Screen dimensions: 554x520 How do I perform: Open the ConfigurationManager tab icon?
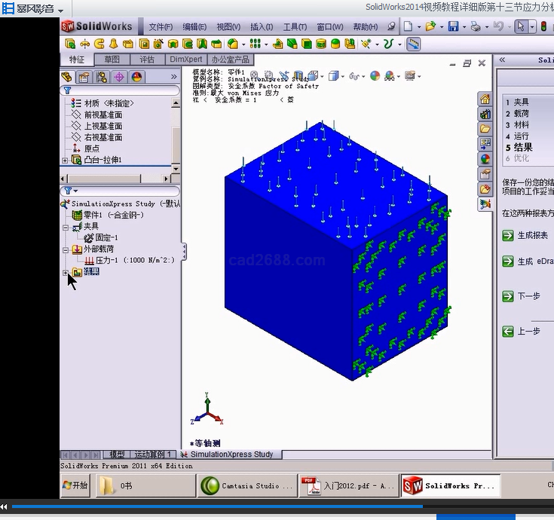point(102,77)
